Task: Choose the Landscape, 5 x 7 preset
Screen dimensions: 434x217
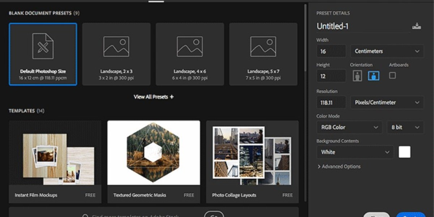Action: (263, 54)
